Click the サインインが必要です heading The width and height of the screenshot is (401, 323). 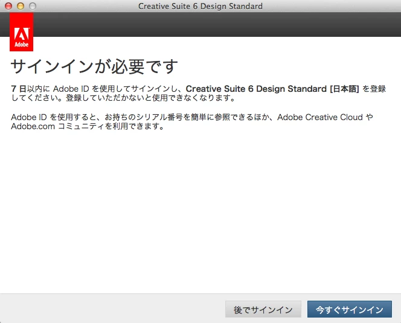pos(94,66)
